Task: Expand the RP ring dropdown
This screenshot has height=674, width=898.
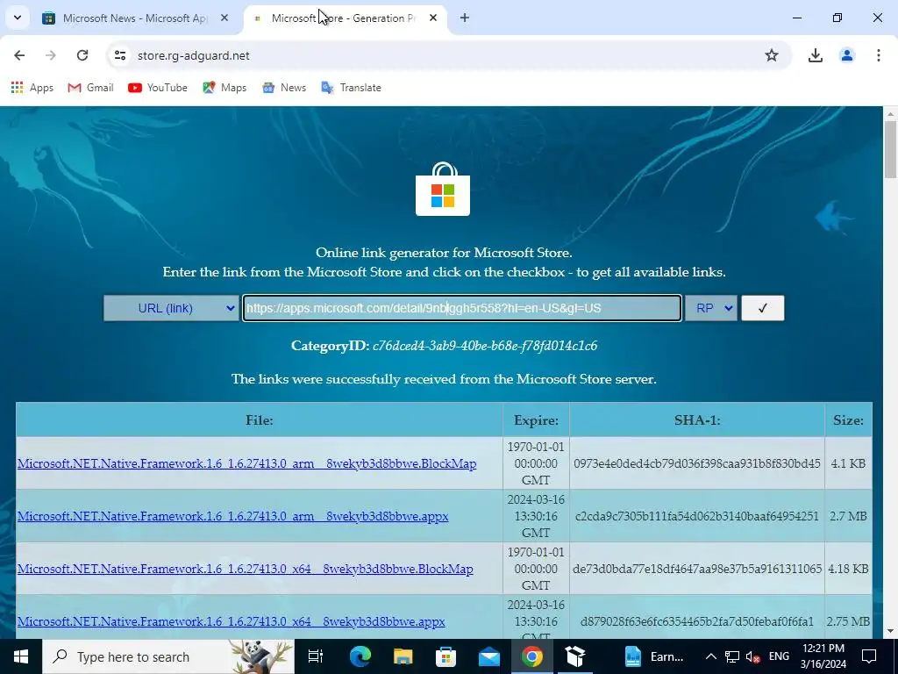Action: tap(711, 308)
